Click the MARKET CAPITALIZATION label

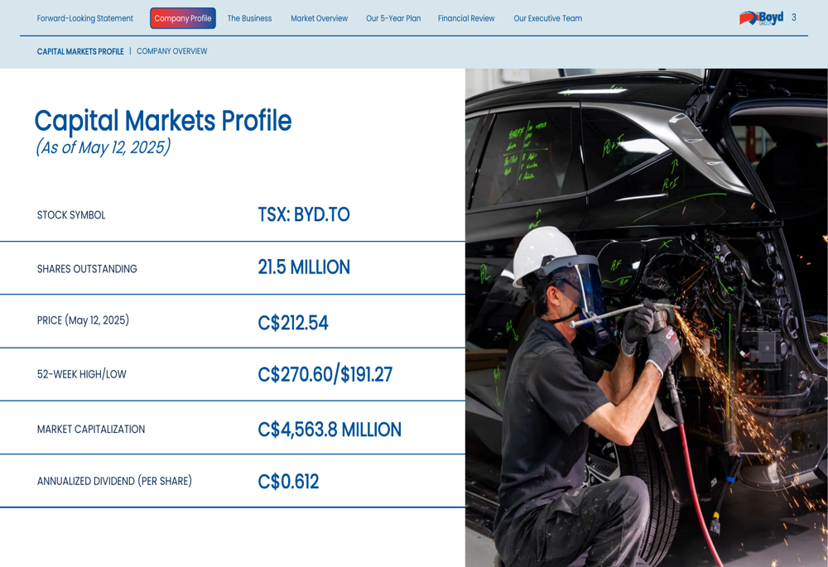coord(91,430)
